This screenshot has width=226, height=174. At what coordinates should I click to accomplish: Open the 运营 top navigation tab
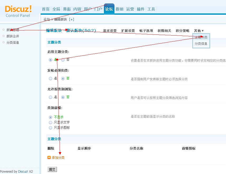pyautogui.click(x=130, y=9)
